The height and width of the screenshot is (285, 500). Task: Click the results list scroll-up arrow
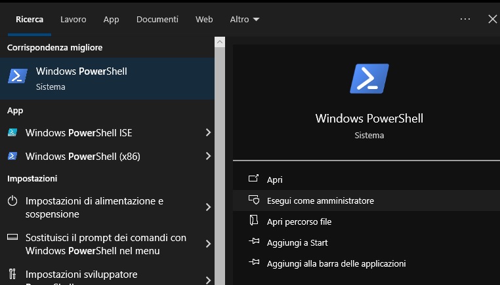pyautogui.click(x=220, y=42)
